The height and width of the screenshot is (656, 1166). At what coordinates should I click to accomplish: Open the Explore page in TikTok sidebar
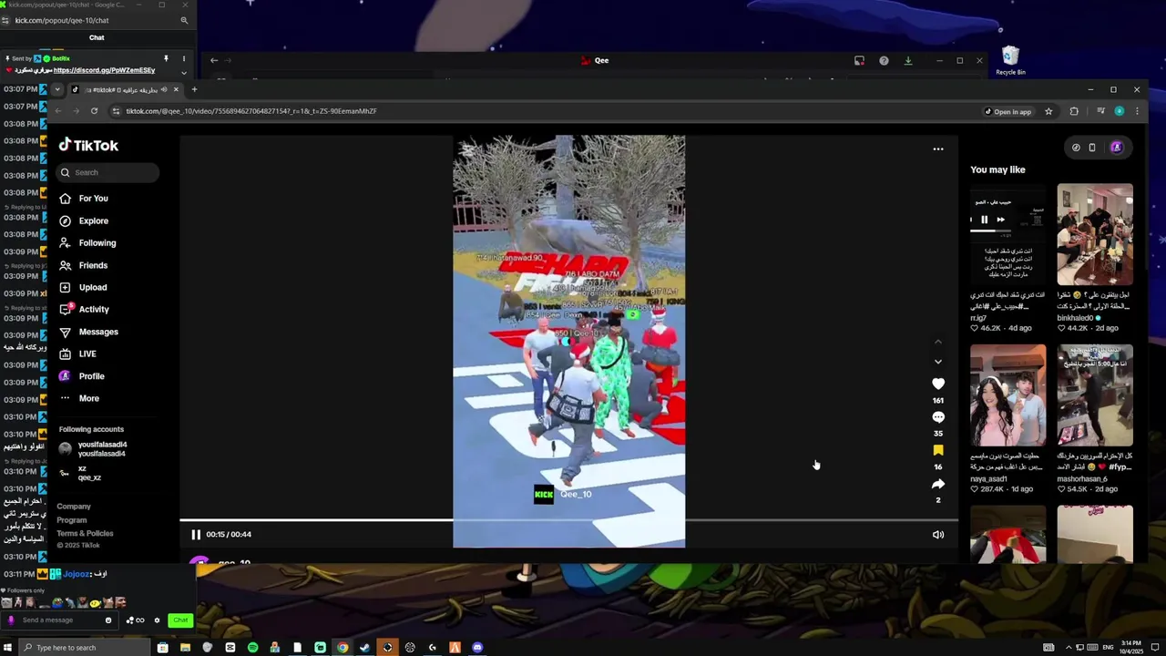point(84,220)
